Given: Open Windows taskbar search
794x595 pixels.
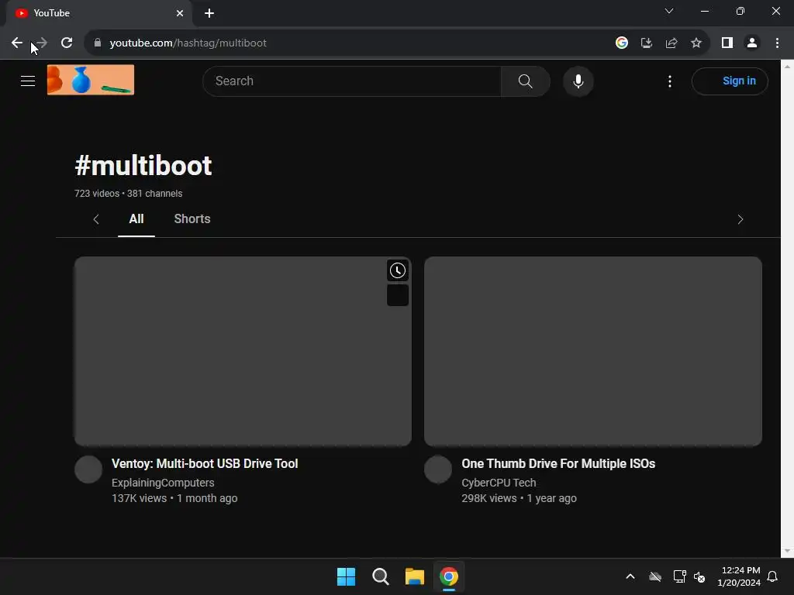Looking at the screenshot, I should click(x=380, y=576).
